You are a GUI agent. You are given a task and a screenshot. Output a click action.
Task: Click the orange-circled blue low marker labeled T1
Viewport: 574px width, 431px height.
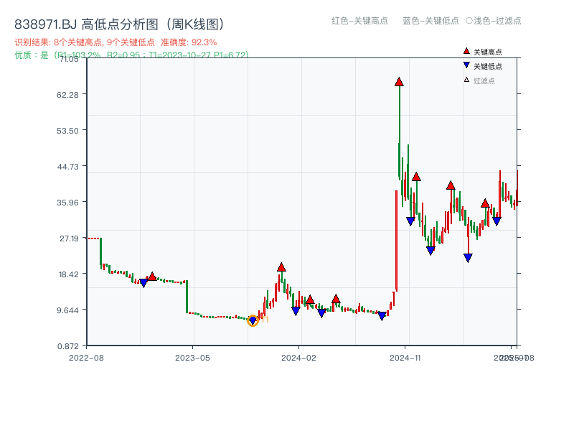pos(253,320)
